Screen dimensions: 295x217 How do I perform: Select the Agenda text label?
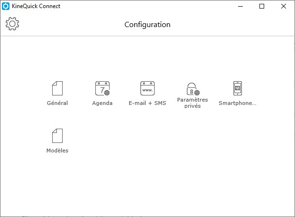pos(102,103)
